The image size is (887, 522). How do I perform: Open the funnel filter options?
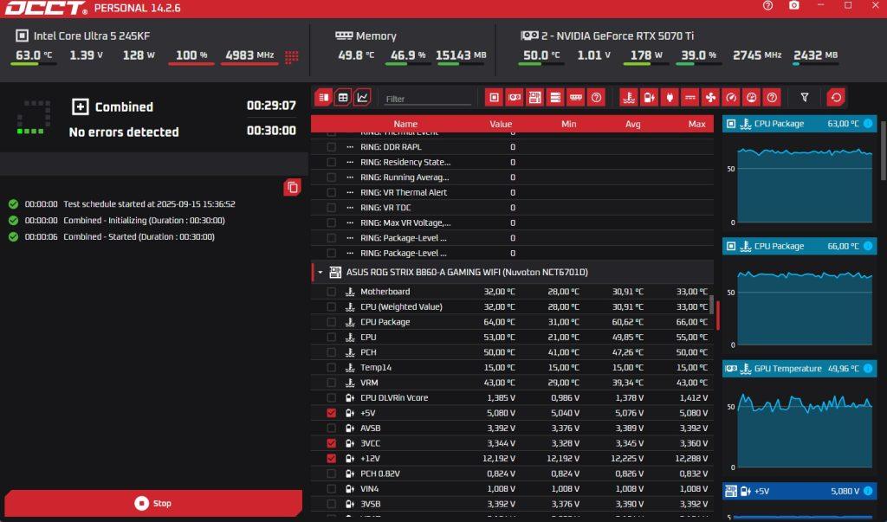click(805, 98)
